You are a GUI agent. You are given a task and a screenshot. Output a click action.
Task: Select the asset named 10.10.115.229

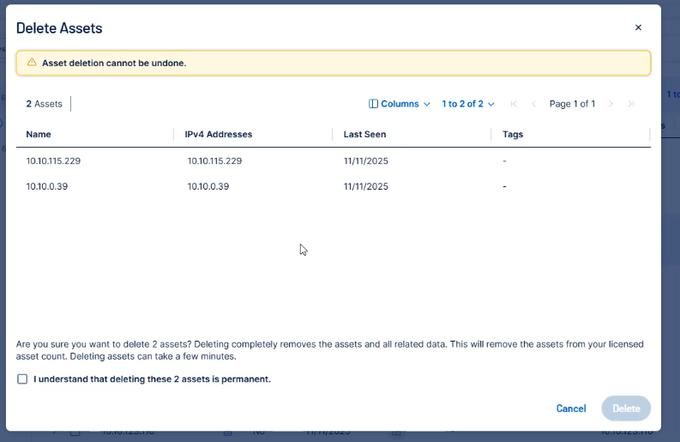[53, 160]
